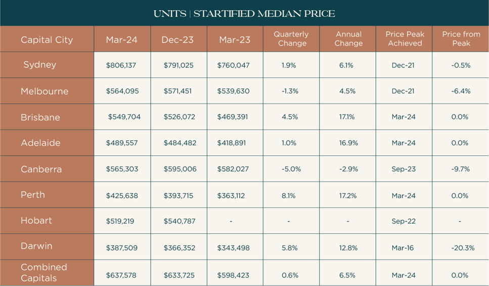489x286 pixels.
Task: Click Sydney's Mar-24 price $806,137
Action: pos(121,65)
